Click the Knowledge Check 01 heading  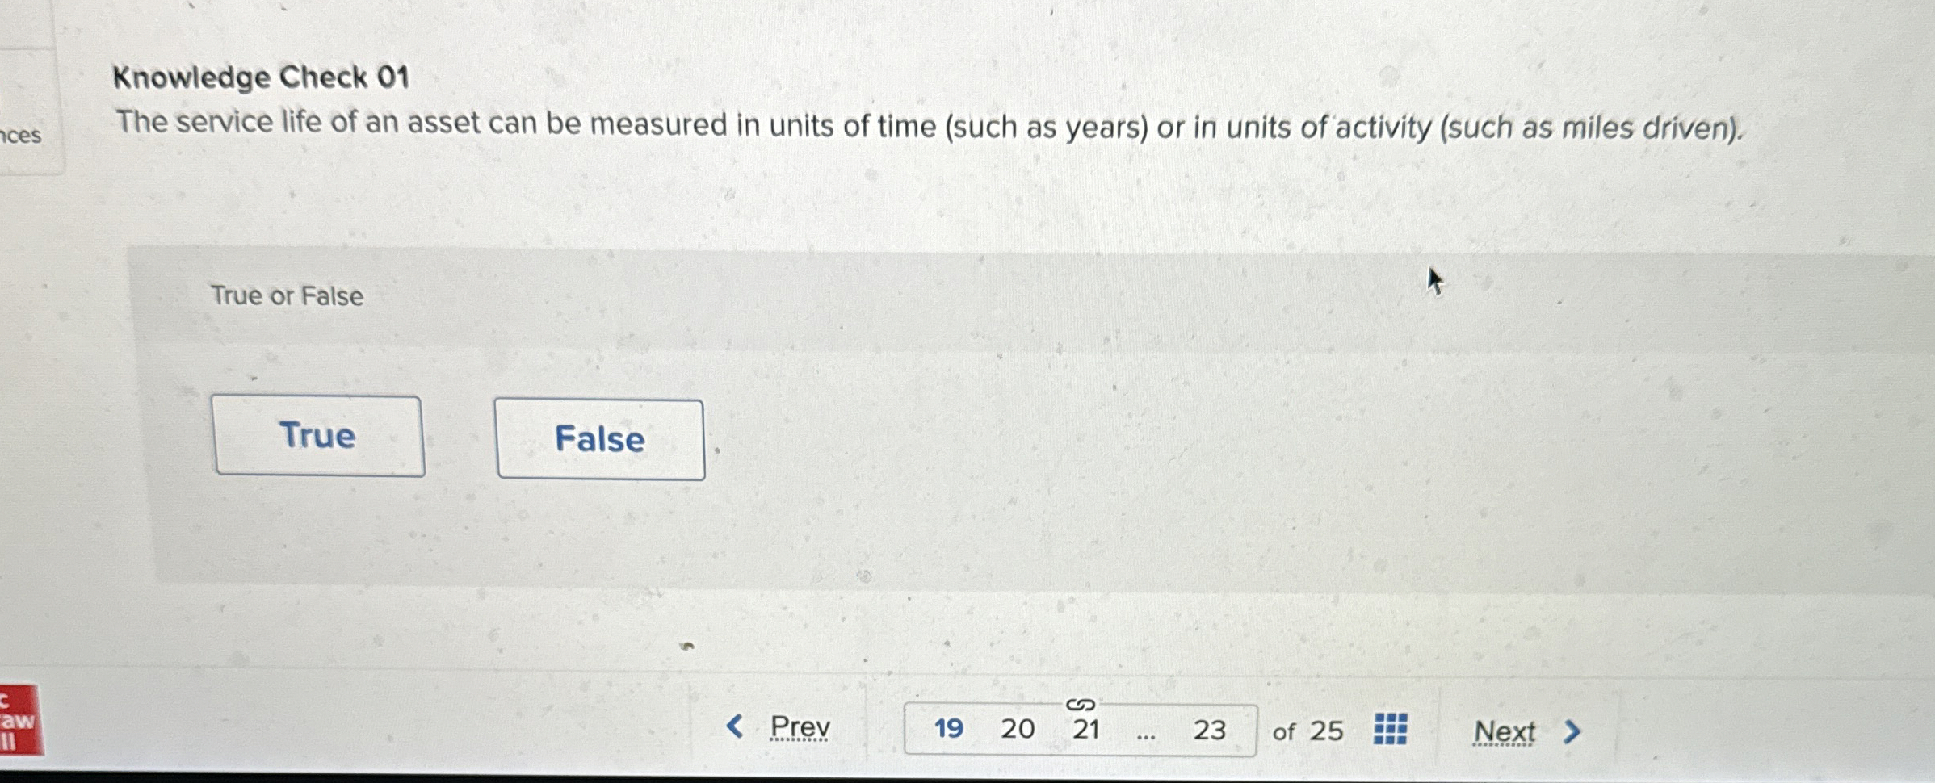(x=262, y=77)
